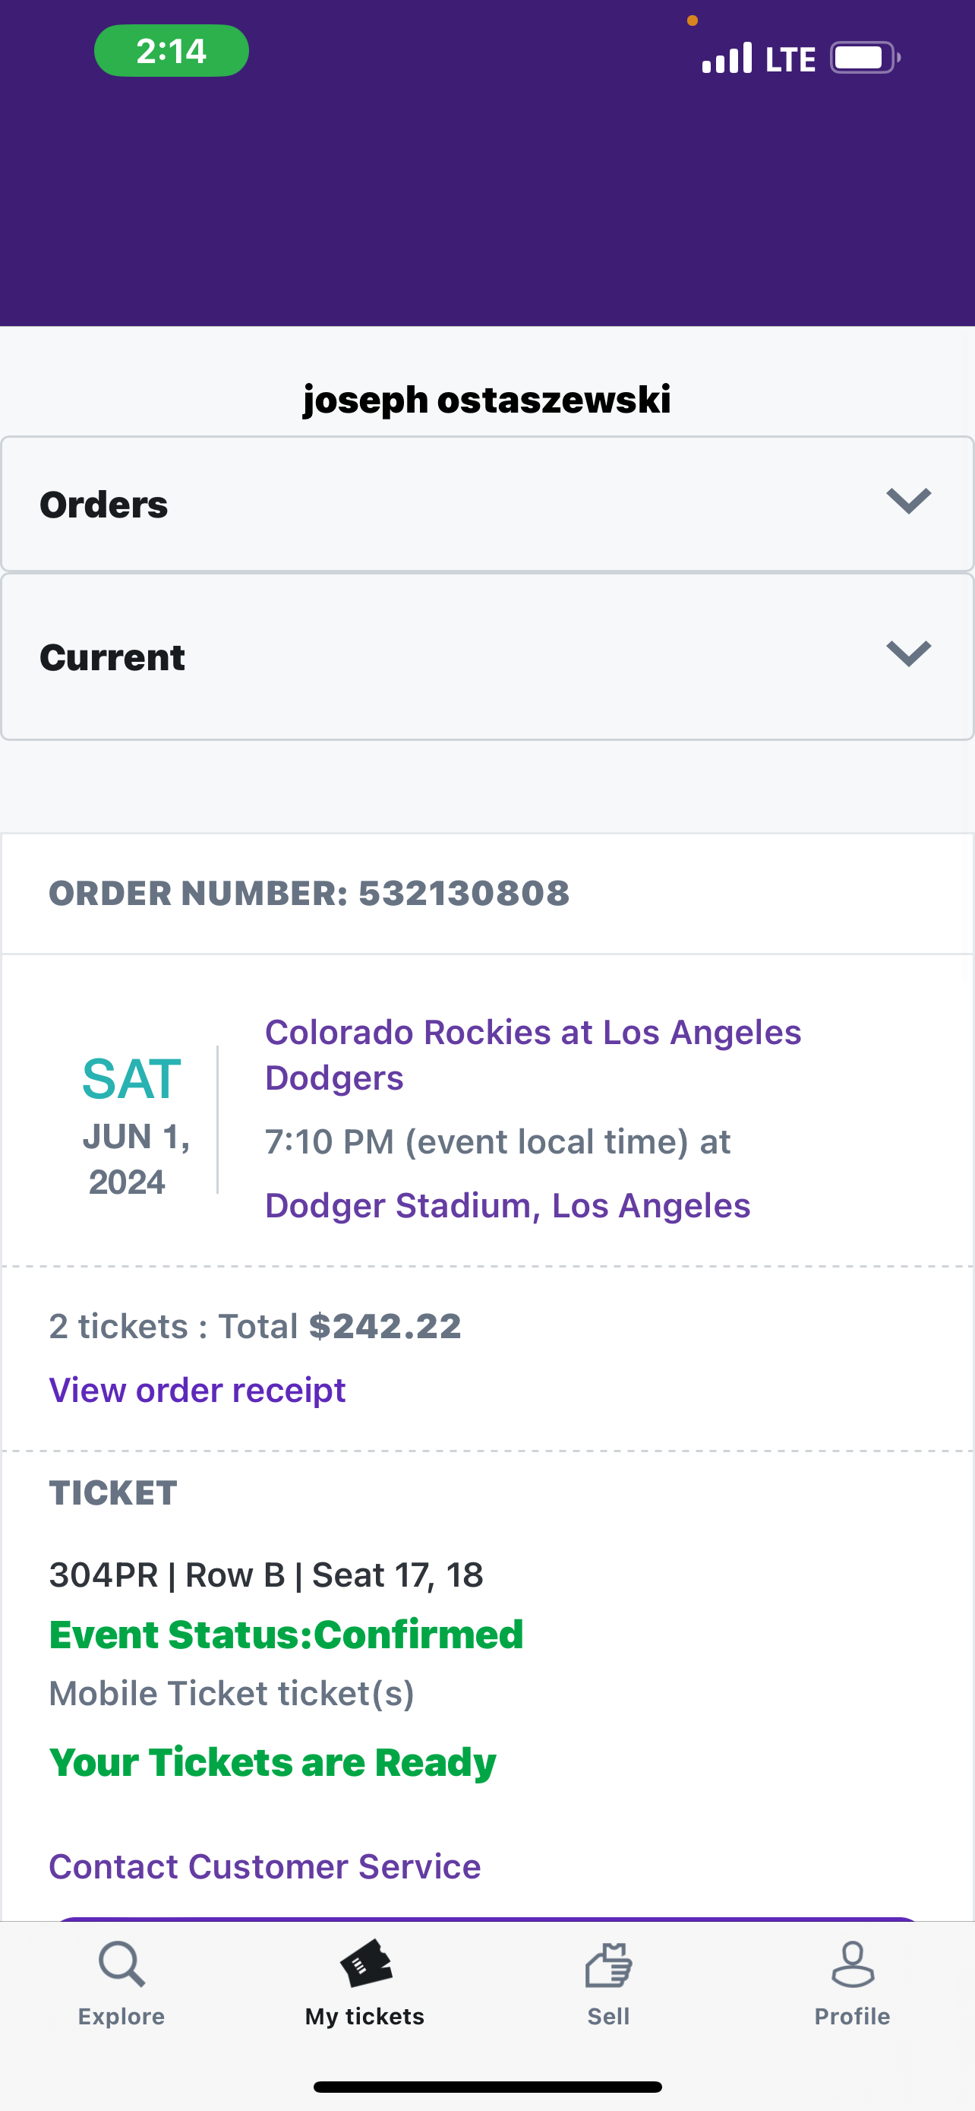975x2111 pixels.
Task: Open the Dodger Stadium, Los Angeles venue link
Action: 507,1205
